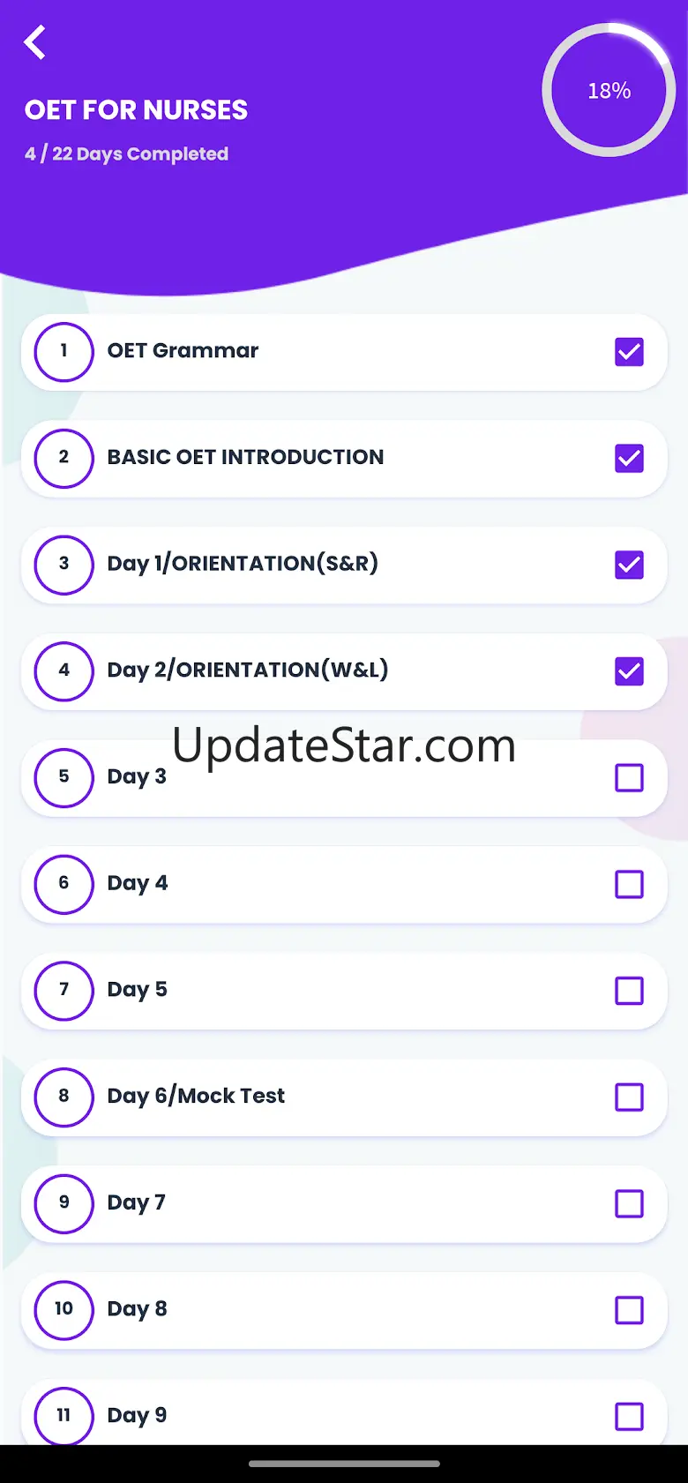This screenshot has height=1483, width=688.
Task: Click the number 9 circle icon
Action: [x=64, y=1202]
